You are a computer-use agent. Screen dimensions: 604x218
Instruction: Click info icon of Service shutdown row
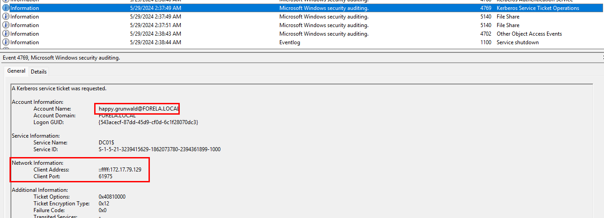point(6,42)
